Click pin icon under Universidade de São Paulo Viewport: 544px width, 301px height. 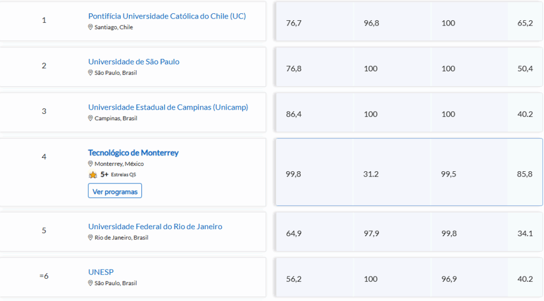(x=90, y=73)
